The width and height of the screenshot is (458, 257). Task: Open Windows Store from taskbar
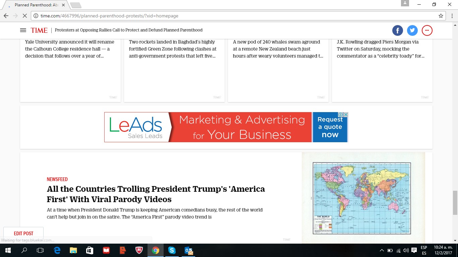pos(90,250)
